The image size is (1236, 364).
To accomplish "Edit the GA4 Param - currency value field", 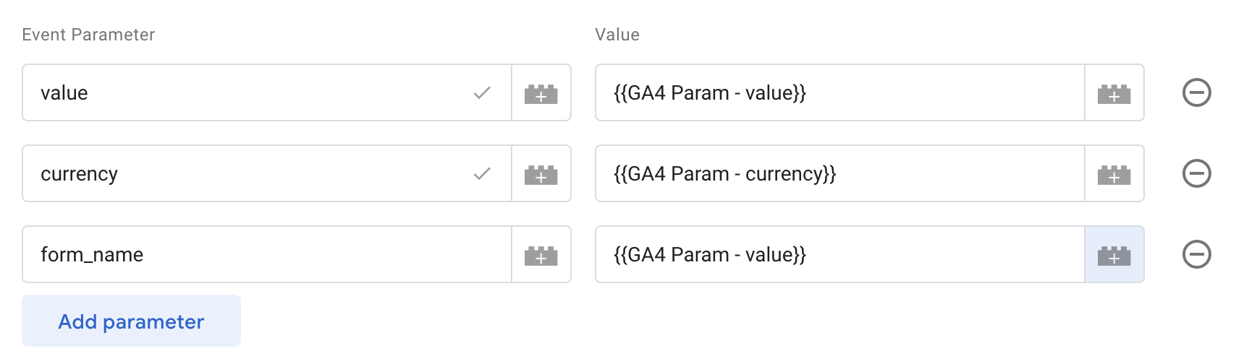I will pos(839,174).
